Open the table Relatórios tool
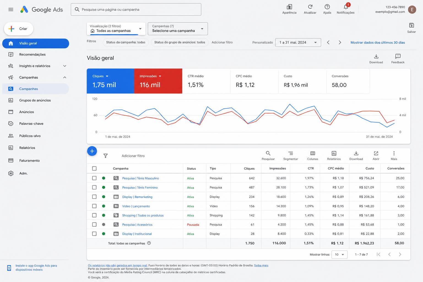The height and width of the screenshot is (282, 423). (334, 153)
